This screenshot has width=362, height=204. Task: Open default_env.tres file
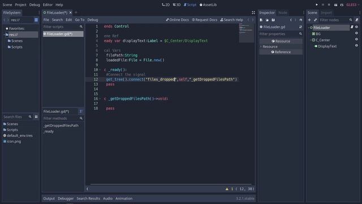pyautogui.click(x=18, y=135)
